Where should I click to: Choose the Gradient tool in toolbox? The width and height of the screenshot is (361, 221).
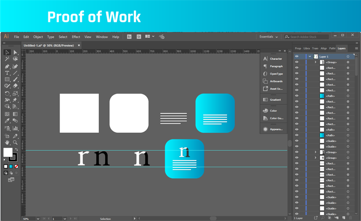(x=15, y=114)
